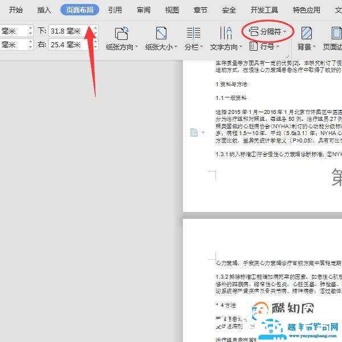Screen dimensions: 342x342
Task: Expand the paragraph layout icon's arrow
Action: pos(203,132)
